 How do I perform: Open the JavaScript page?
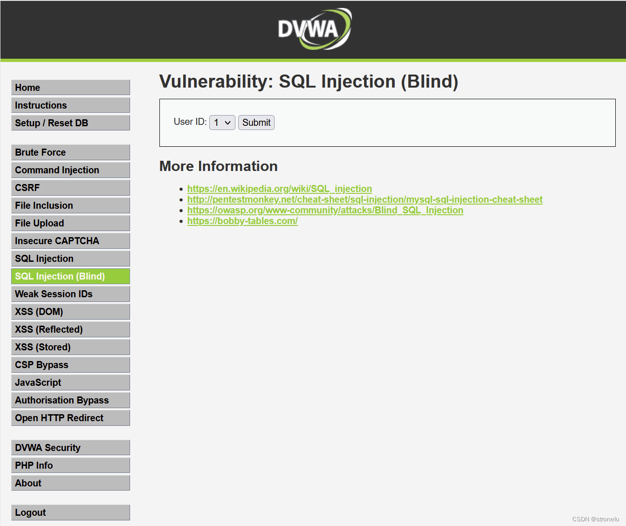(x=70, y=383)
